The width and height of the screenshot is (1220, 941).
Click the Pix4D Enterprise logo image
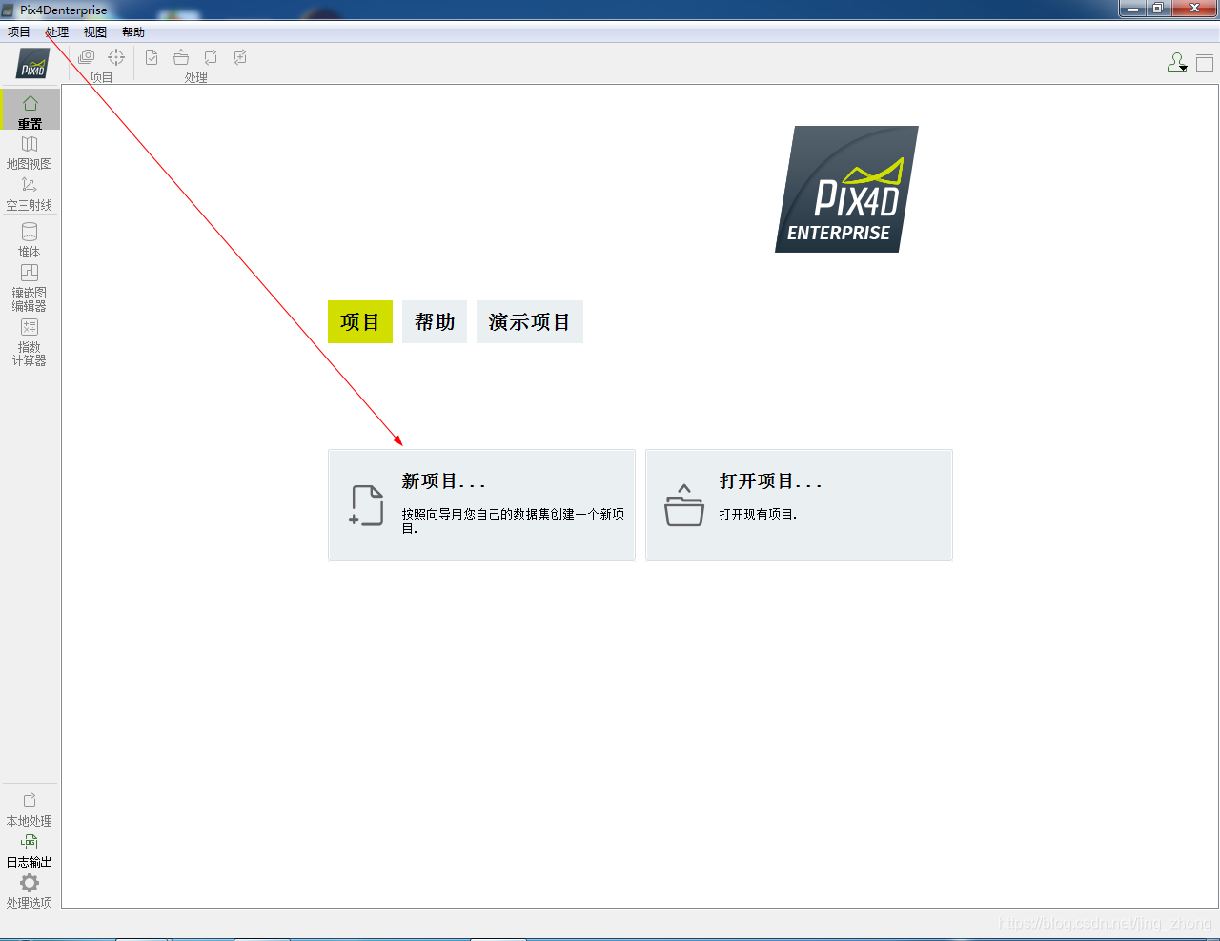[846, 189]
